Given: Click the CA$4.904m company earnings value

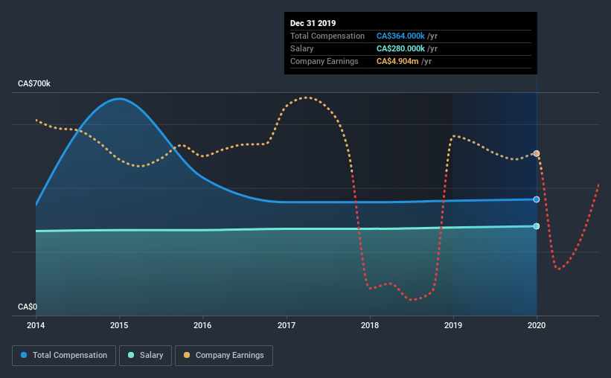Looking at the screenshot, I should pos(397,61).
